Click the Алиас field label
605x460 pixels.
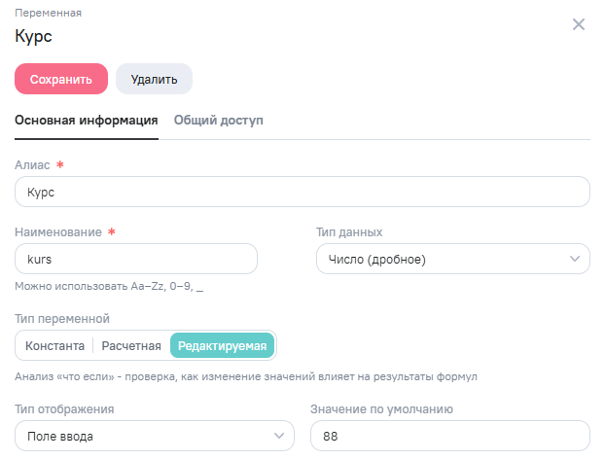click(32, 165)
